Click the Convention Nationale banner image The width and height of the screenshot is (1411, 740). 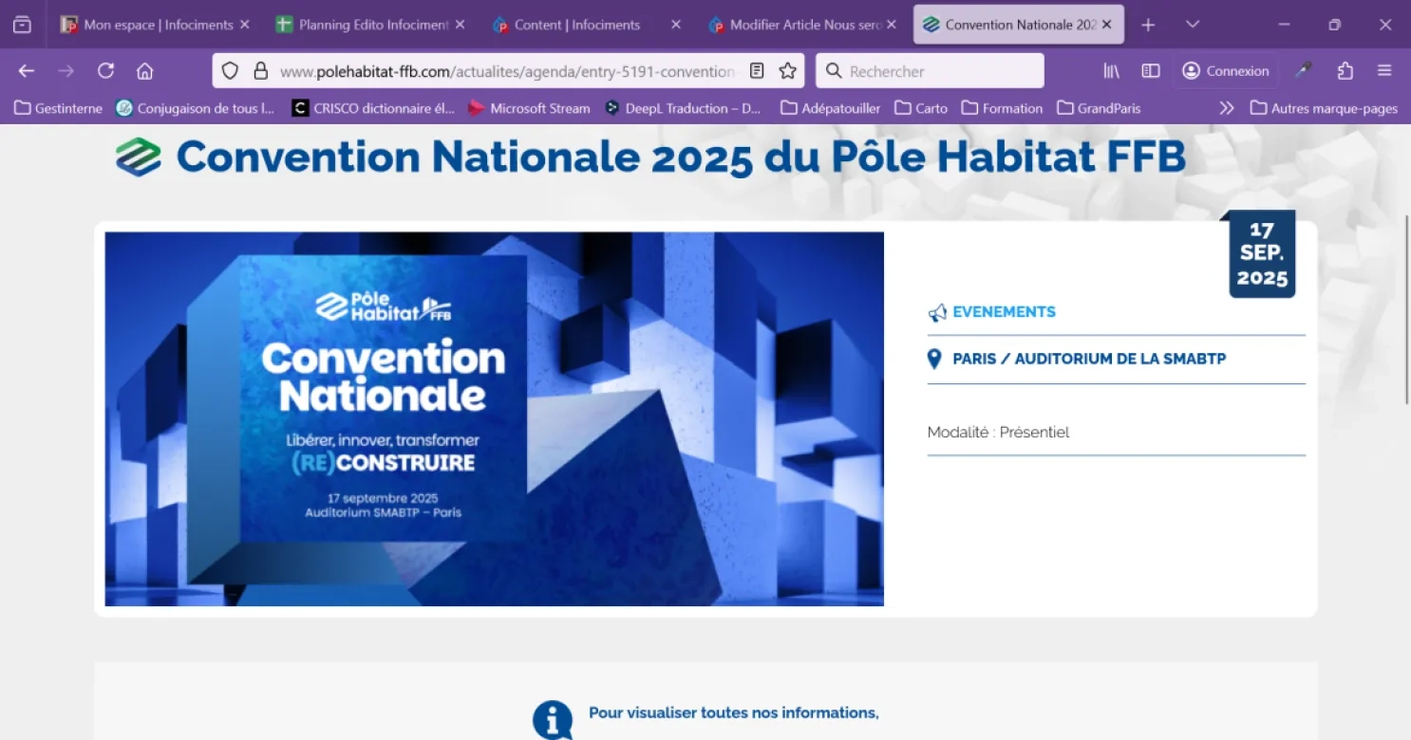click(494, 418)
